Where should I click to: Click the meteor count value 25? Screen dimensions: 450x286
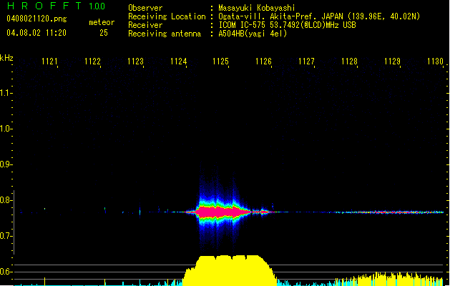tap(104, 33)
